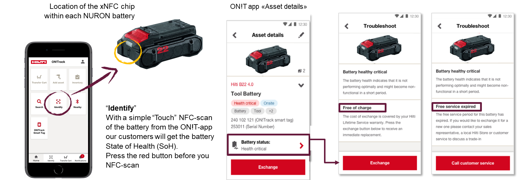The image size is (518, 180).
Task: Click the battery image in Asset details
Action: point(268,59)
